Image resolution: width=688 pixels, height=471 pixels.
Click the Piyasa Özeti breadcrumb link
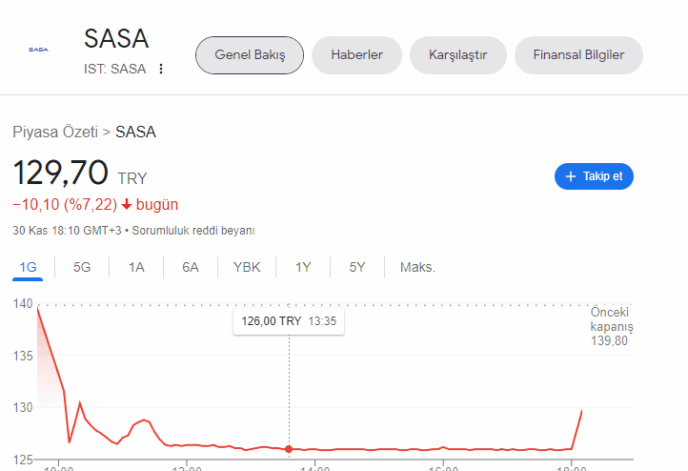coord(55,132)
